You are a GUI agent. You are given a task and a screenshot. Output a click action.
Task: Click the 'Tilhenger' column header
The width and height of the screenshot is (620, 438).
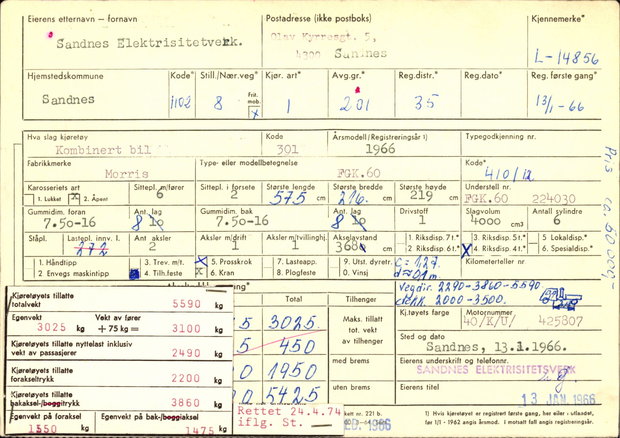point(361,299)
